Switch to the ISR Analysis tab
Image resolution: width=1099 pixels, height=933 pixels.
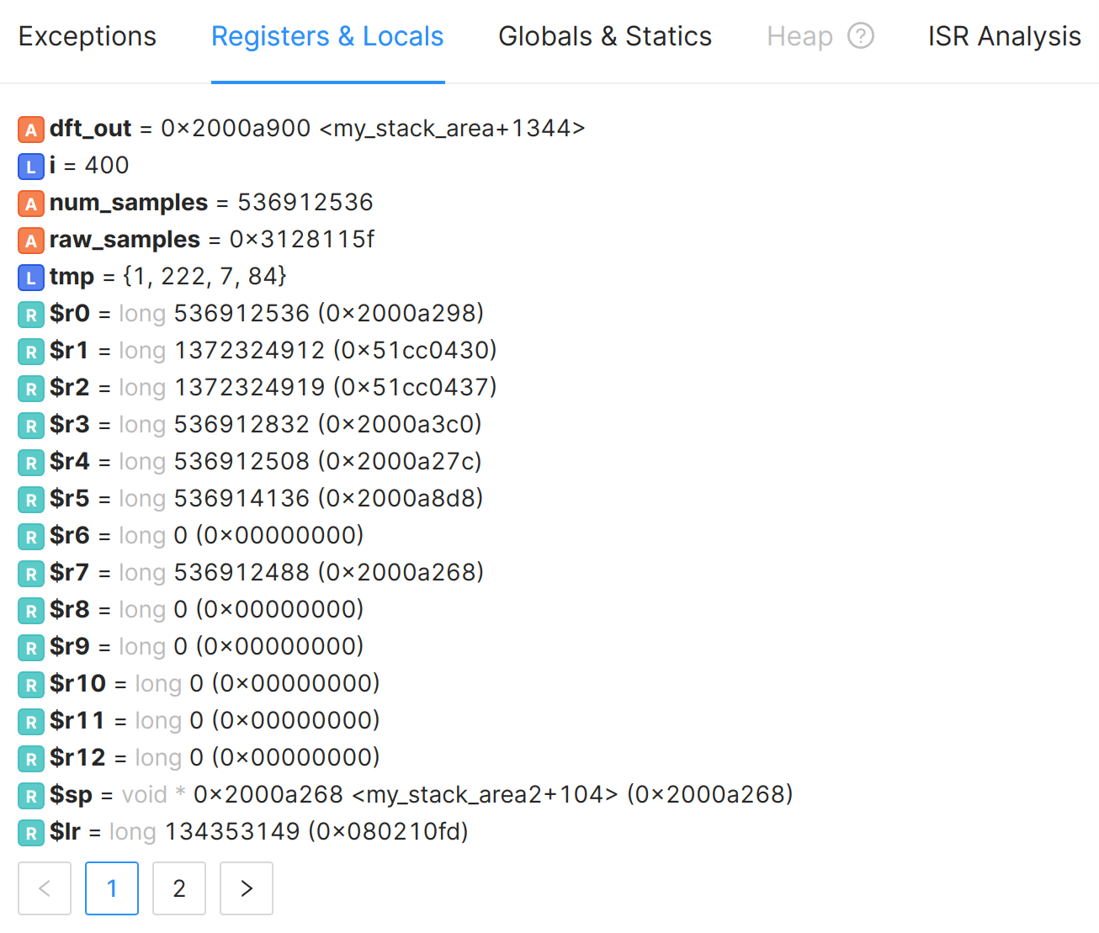click(x=1003, y=36)
